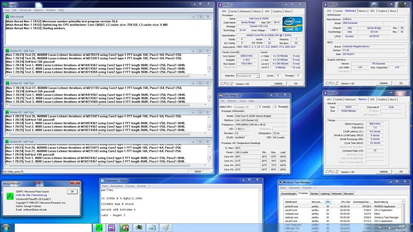Screen dimensions: 413x232
Task: Click the notepad icon in the Editor title bar
Action: pyautogui.click(x=102, y=181)
